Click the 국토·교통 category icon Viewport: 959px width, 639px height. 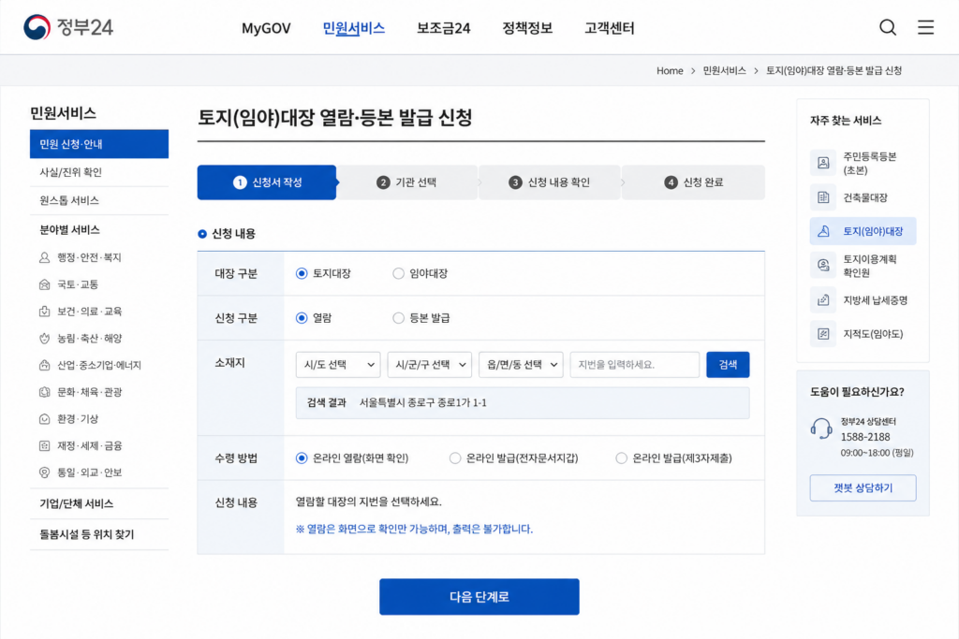click(45, 284)
